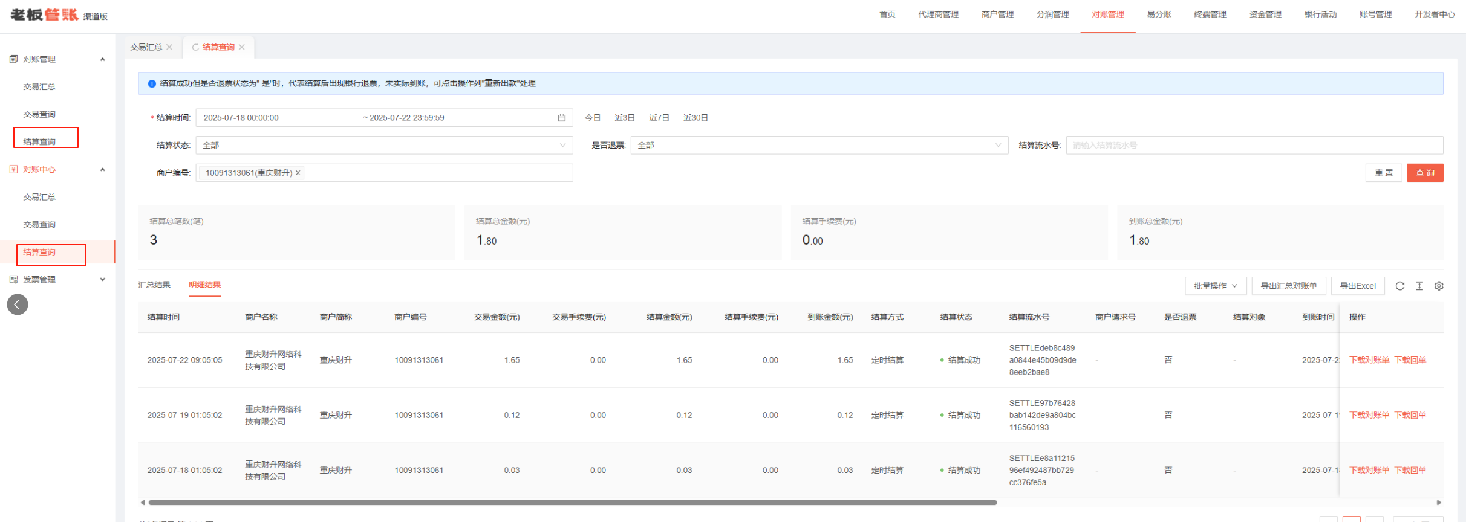This screenshot has width=1466, height=522.
Task: Collapse the 对账管理 sidebar group
Action: click(x=103, y=59)
